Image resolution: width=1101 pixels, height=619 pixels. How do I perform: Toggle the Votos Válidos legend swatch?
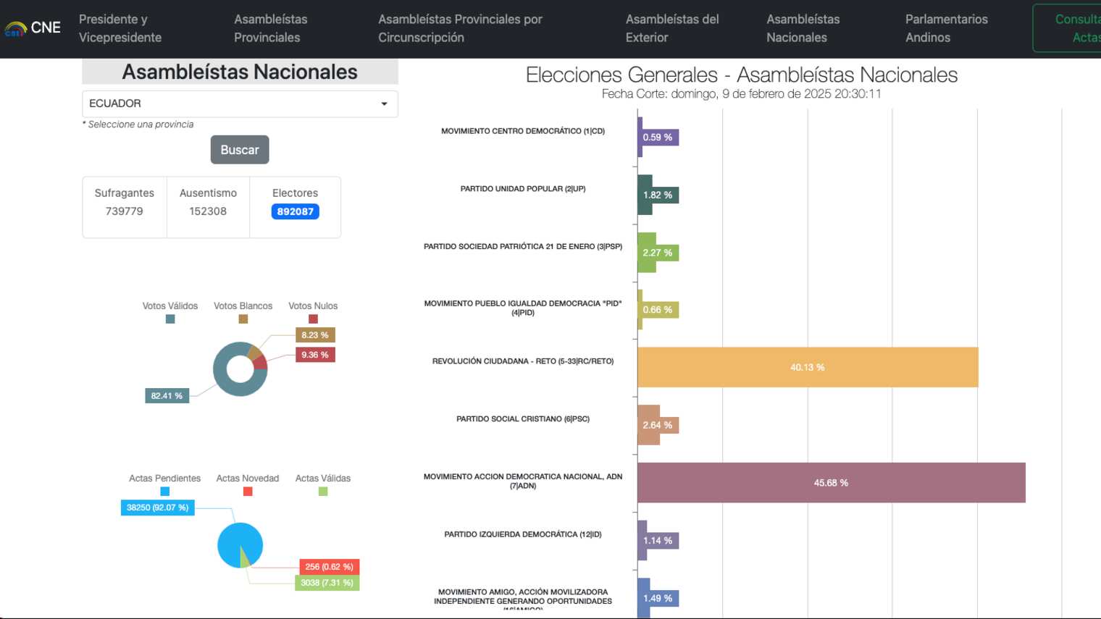point(170,319)
